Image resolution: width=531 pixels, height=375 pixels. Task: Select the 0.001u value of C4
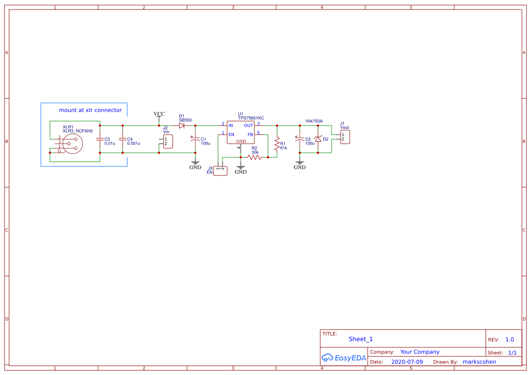(x=134, y=143)
